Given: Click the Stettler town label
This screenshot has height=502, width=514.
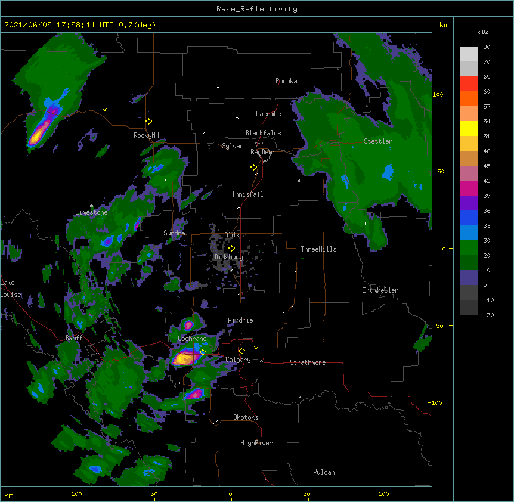Looking at the screenshot, I should click(378, 141).
